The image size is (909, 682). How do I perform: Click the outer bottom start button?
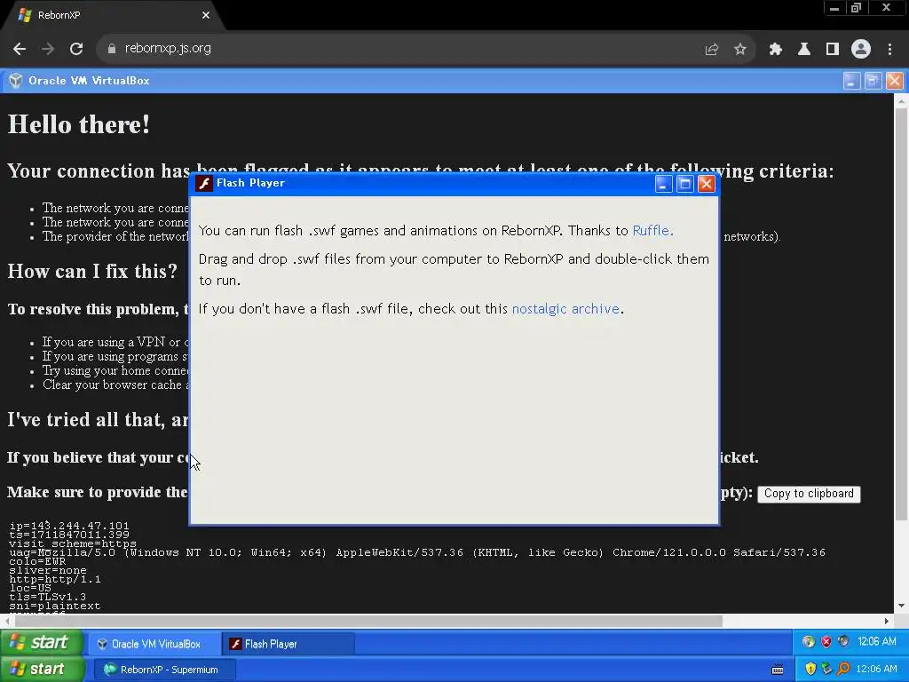click(42, 670)
